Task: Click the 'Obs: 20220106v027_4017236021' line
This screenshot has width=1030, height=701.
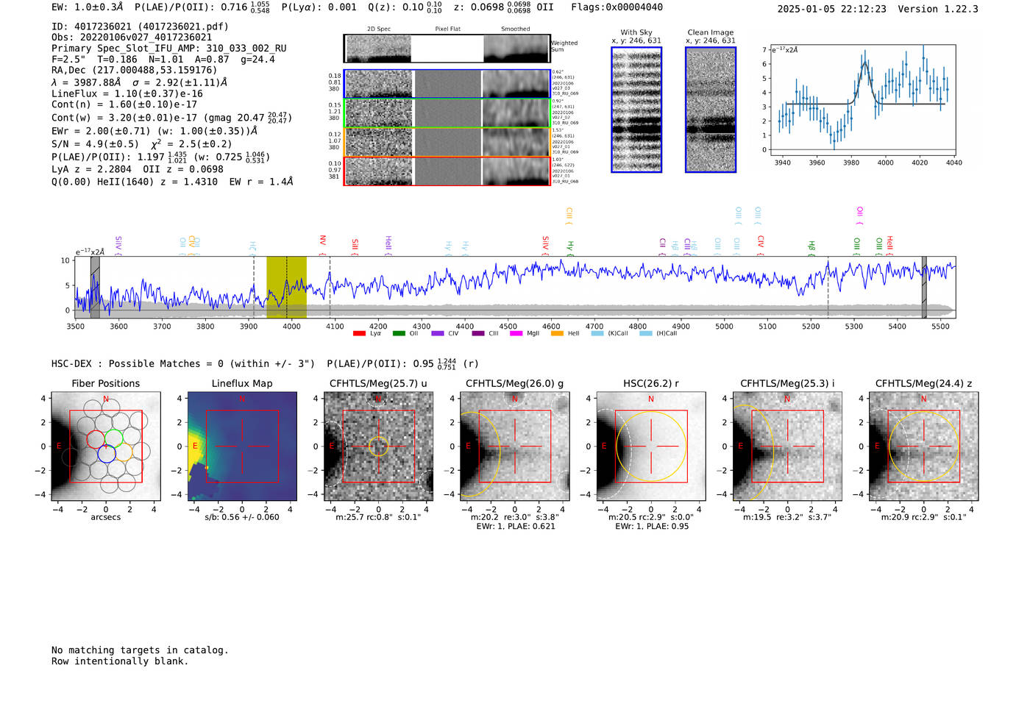Action: (132, 38)
